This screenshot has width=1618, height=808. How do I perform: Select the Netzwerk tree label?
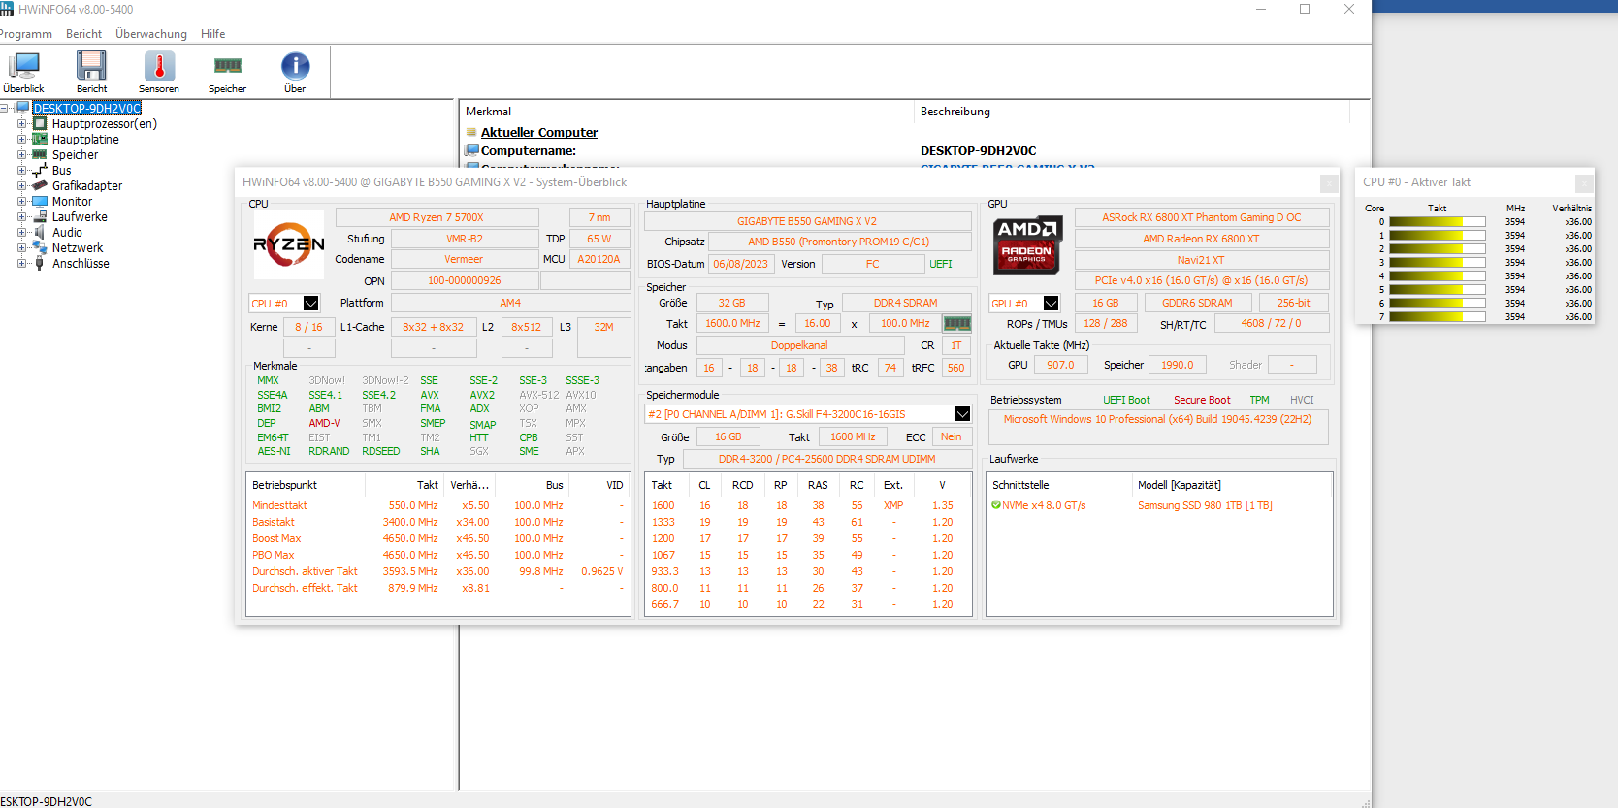click(x=78, y=248)
